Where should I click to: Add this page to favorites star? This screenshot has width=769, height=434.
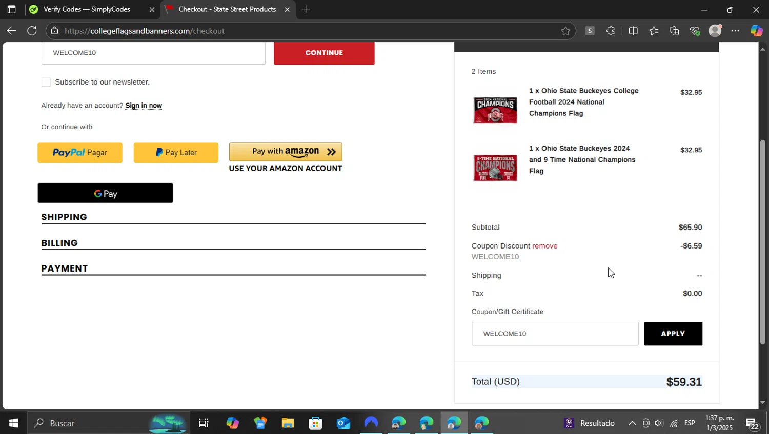tap(565, 31)
